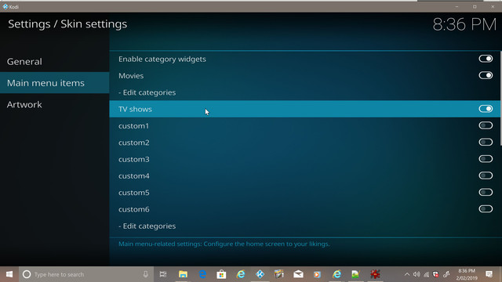Screen dimensions: 502x282
Task: Select the Movies row label
Action: 131,76
